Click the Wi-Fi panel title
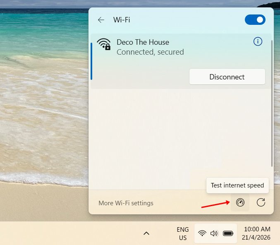The width and height of the screenshot is (280, 245). coord(122,20)
